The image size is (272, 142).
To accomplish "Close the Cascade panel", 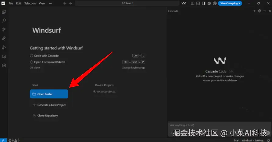I will click(270, 11).
